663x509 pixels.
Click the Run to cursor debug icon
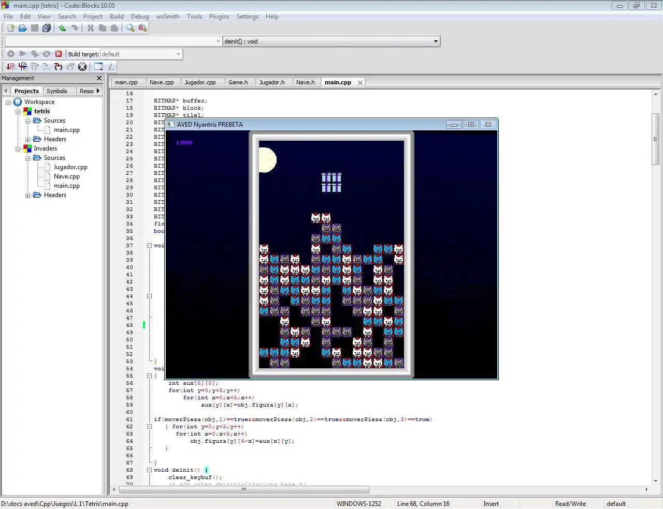tap(22, 67)
